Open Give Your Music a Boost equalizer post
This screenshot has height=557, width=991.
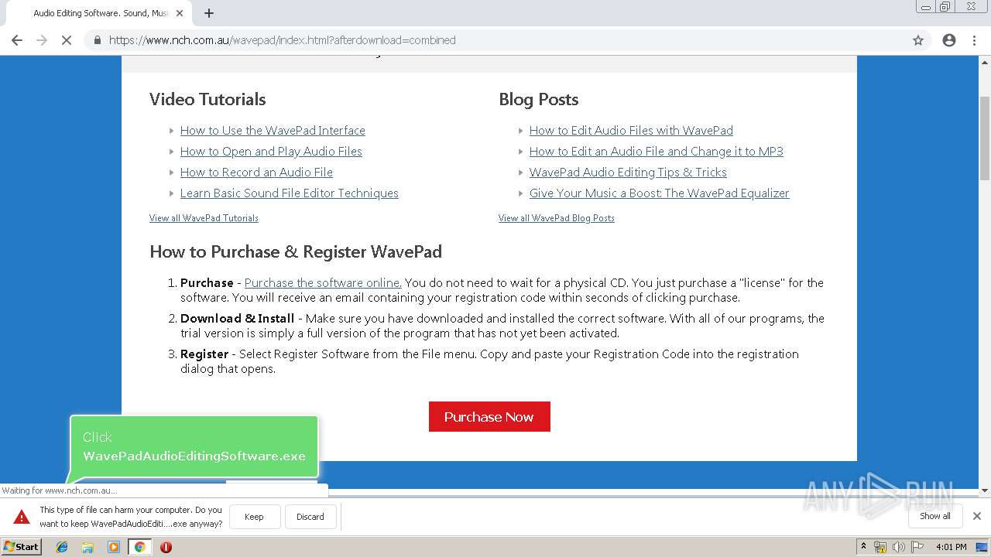coord(660,193)
